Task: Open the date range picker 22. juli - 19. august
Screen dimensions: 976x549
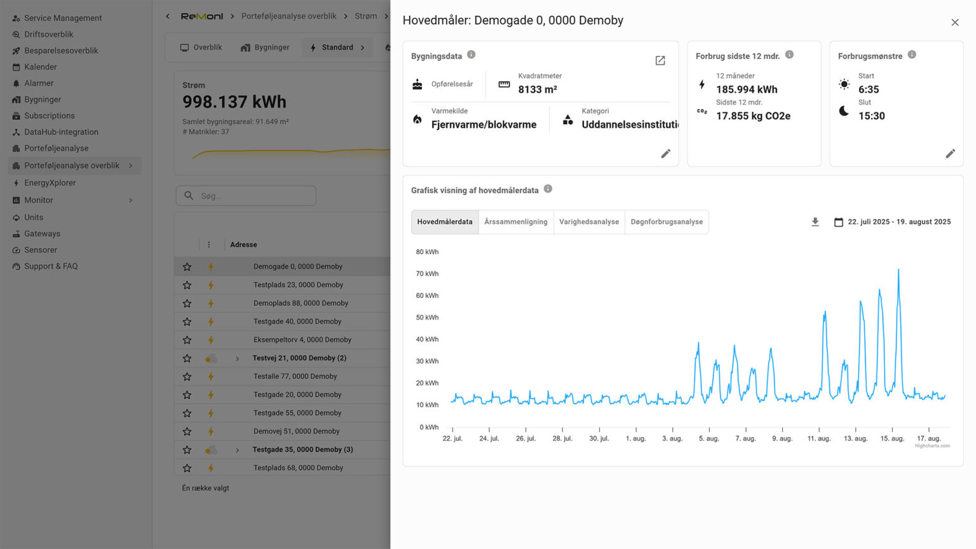Action: 892,222
